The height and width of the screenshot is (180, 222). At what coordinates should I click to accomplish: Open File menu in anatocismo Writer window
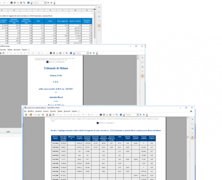[x=25, y=111]
